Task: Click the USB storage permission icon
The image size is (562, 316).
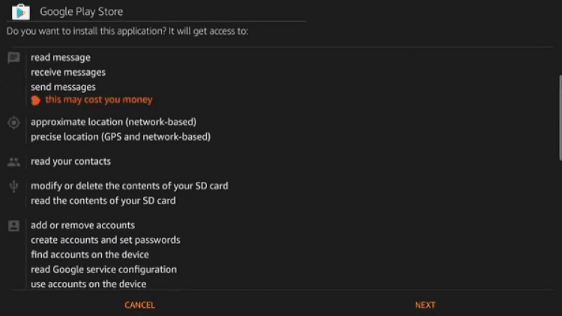Action: pyautogui.click(x=13, y=186)
